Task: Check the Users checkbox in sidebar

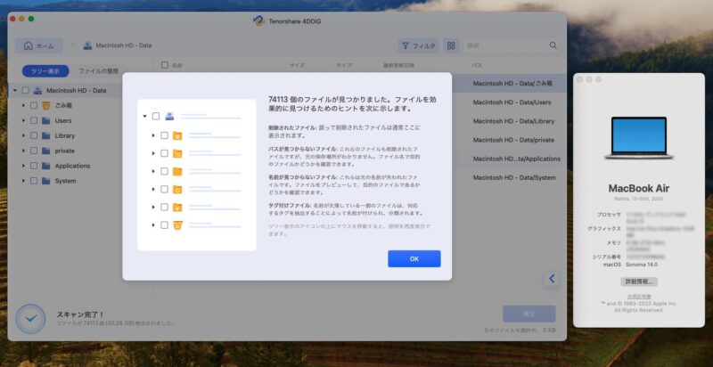Action: click(x=34, y=121)
